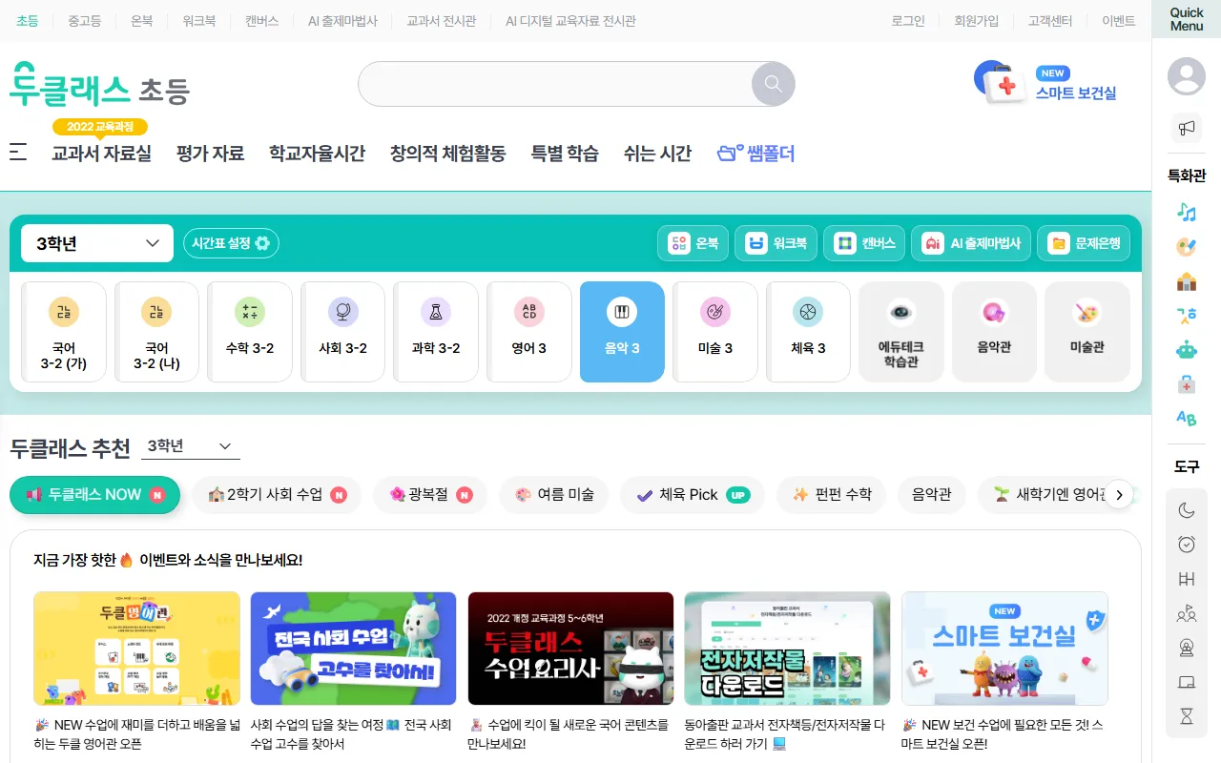Click the 로그인 link
Viewport: 1221px width, 763px height.
point(908,21)
